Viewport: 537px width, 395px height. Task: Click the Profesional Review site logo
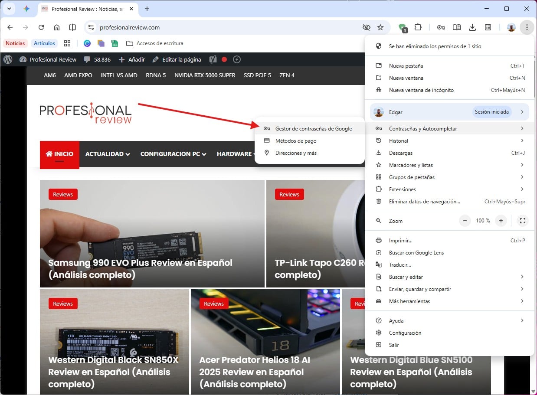coord(85,114)
